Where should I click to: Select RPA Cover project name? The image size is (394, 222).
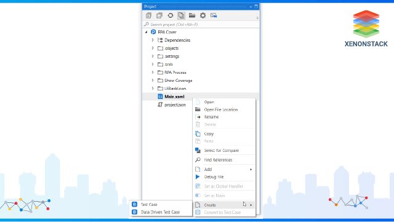click(167, 32)
